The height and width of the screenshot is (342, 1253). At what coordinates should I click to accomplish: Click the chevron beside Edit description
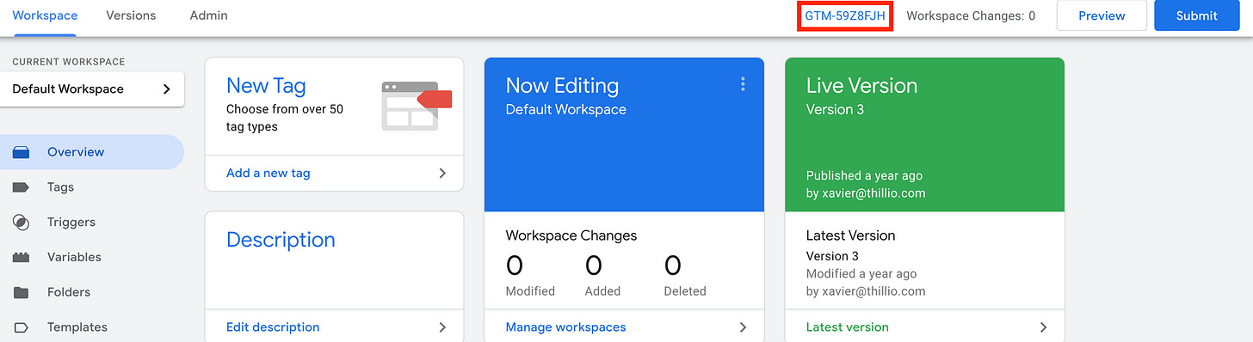pos(442,327)
